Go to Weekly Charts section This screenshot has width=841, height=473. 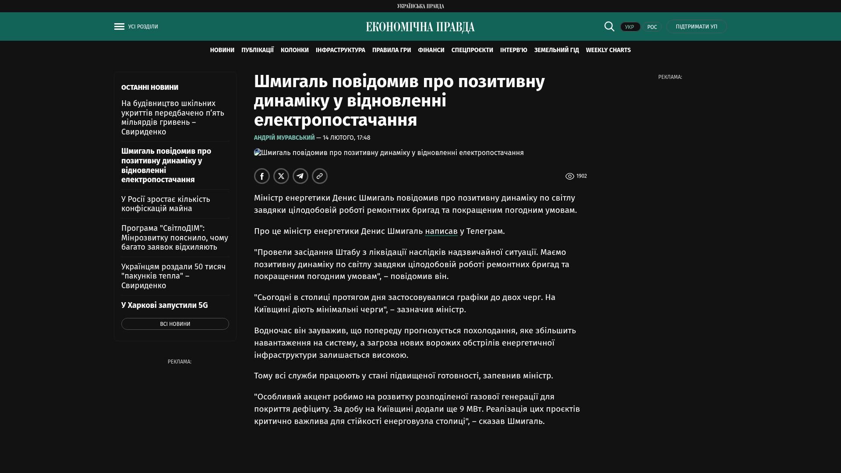click(608, 50)
